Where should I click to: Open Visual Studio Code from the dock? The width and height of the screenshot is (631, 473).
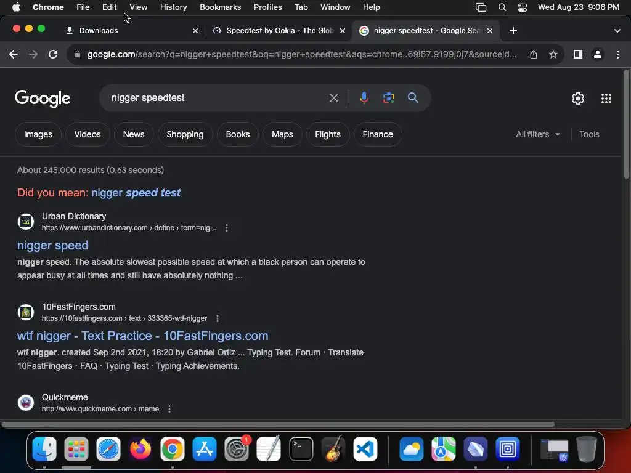pos(365,449)
